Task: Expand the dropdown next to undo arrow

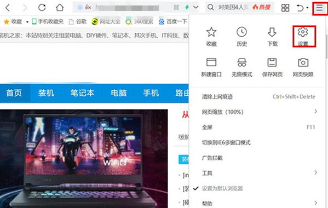Action: 307,8
